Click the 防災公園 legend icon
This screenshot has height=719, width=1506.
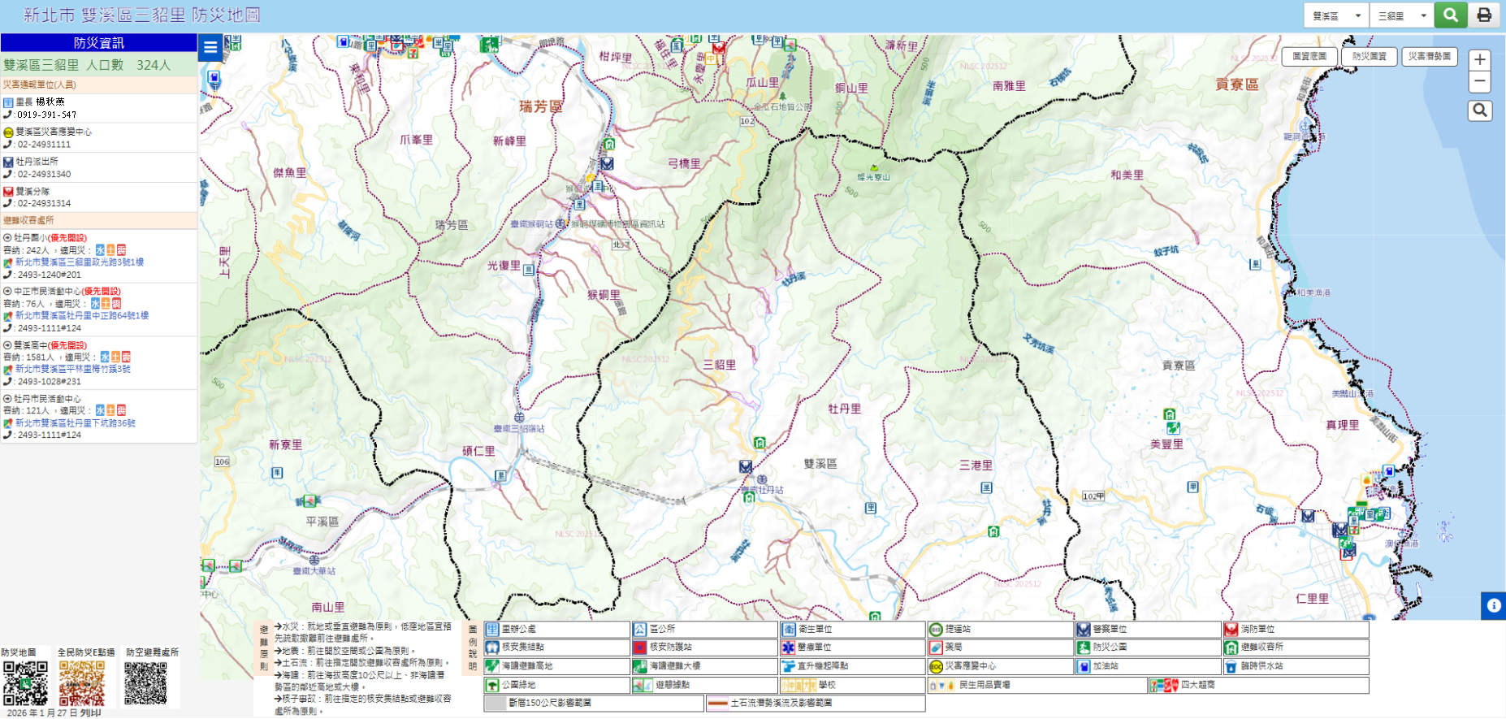[x=1084, y=648]
